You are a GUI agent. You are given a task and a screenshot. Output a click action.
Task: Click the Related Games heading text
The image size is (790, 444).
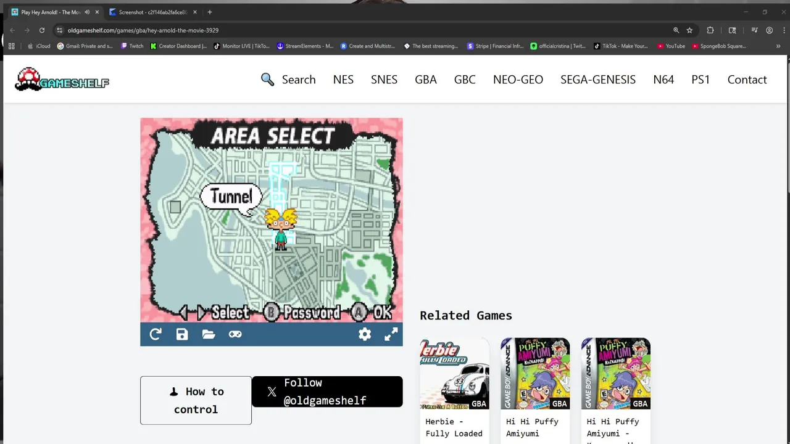(x=466, y=315)
